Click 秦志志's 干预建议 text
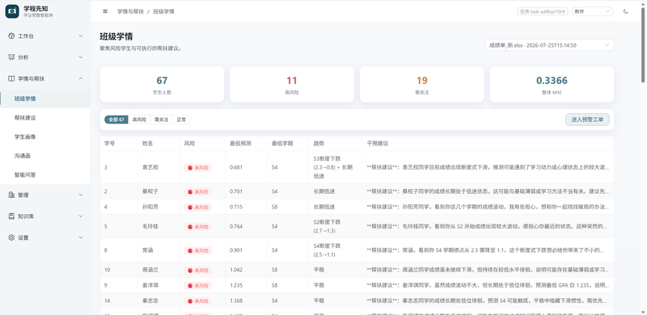The height and width of the screenshot is (315, 647). tap(488, 300)
